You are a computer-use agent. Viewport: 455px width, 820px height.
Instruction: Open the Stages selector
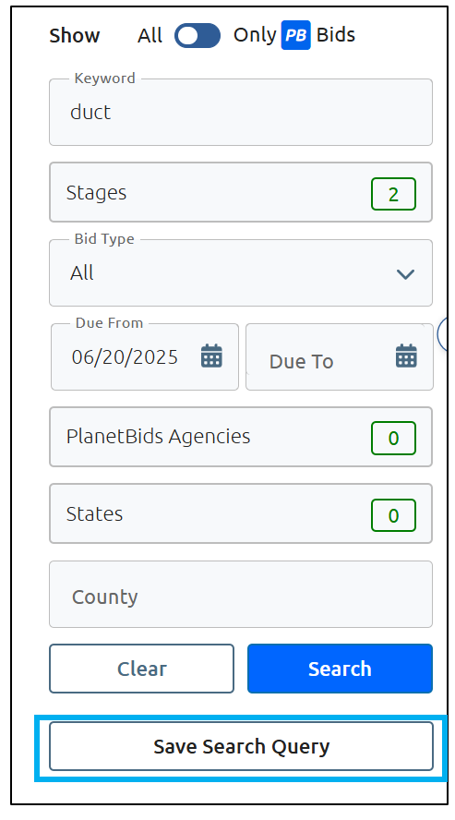pyautogui.click(x=241, y=192)
